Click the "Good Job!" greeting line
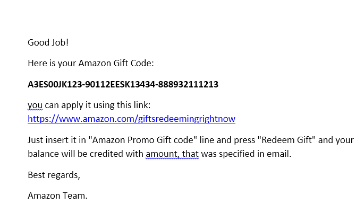 pos(48,42)
